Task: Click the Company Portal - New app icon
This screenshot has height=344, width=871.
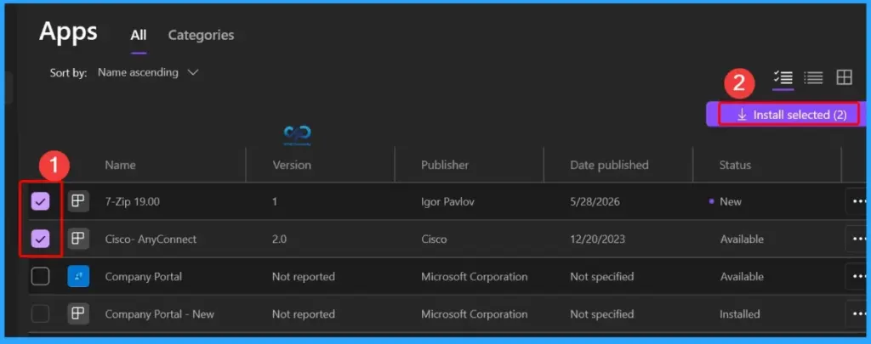Action: tap(78, 314)
